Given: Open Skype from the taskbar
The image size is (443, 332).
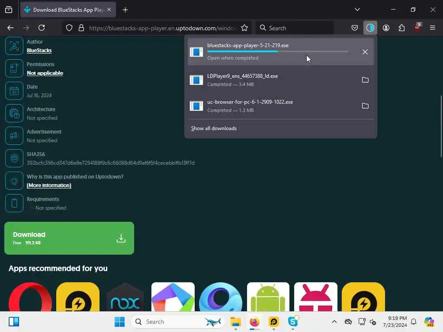Looking at the screenshot, I should (293, 322).
